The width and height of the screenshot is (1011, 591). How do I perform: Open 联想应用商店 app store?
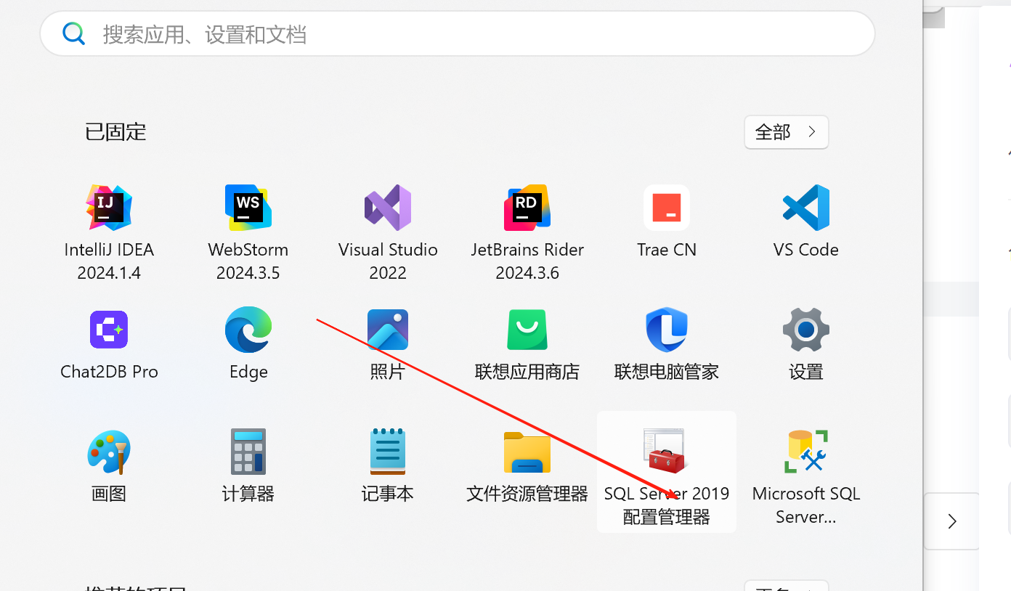click(x=527, y=344)
